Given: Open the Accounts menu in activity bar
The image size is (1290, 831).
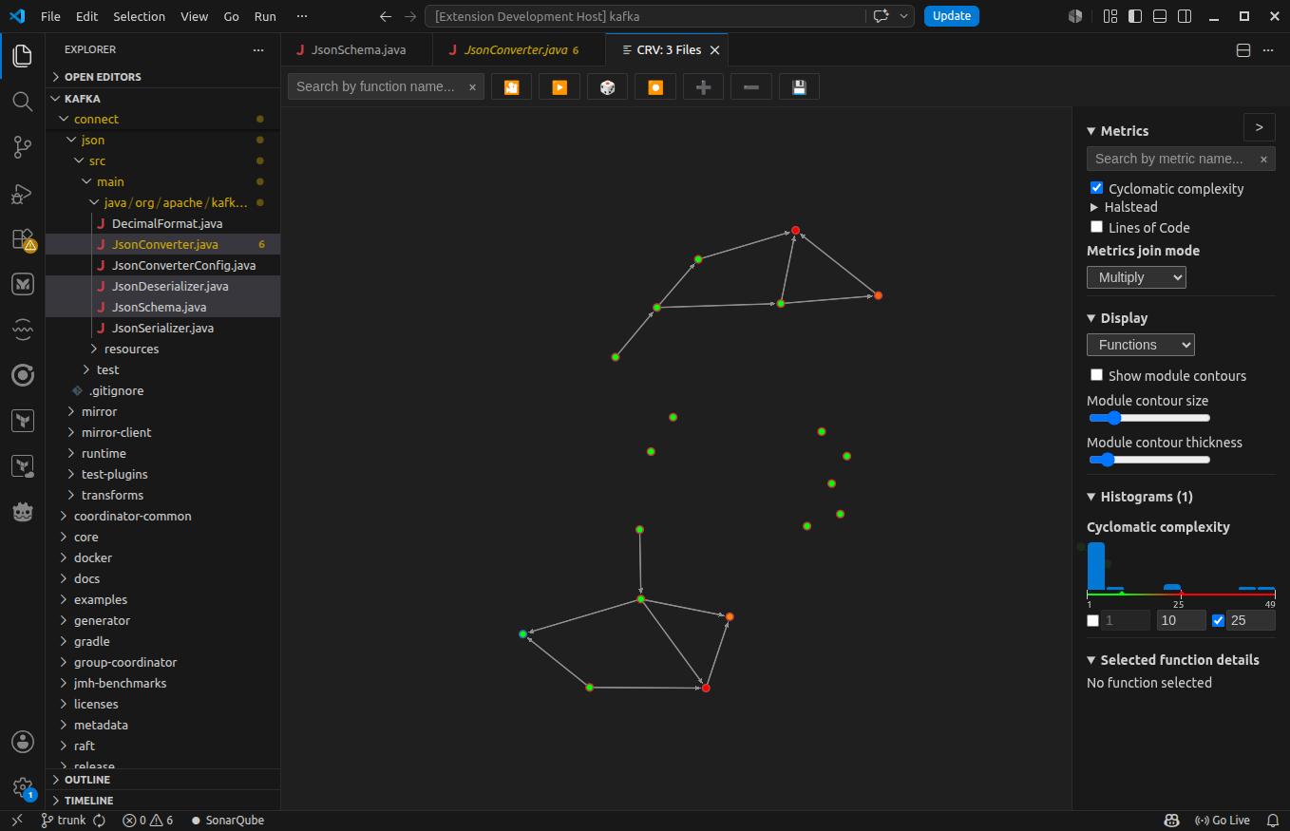Looking at the screenshot, I should click(23, 742).
